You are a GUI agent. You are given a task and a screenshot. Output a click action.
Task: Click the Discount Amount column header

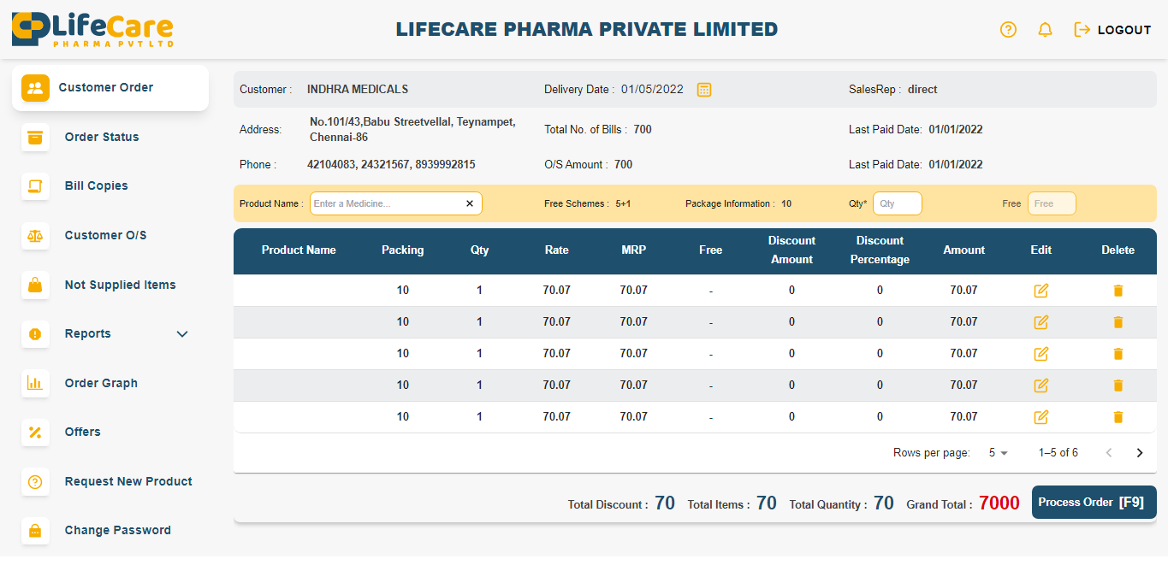click(792, 250)
